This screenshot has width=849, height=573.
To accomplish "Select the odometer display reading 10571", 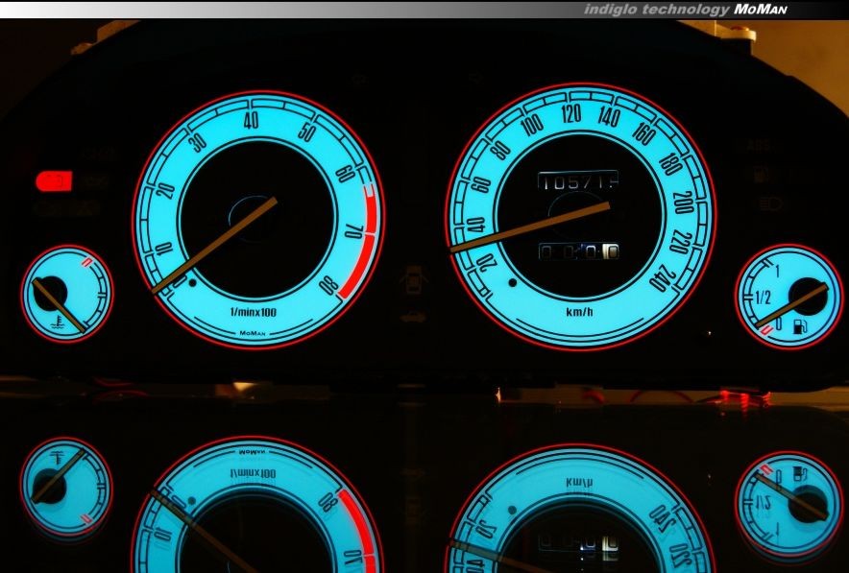I will pos(578,181).
